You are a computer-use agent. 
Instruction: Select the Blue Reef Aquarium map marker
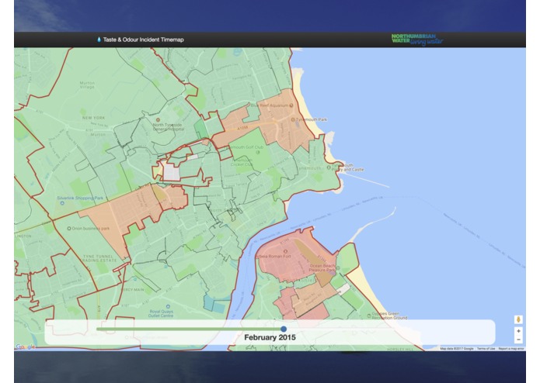291,105
